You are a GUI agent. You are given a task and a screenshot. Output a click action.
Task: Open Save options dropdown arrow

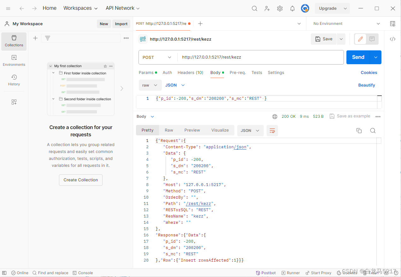pyautogui.click(x=341, y=39)
